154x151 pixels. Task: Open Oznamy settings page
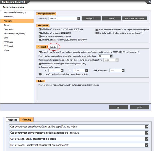7,25
